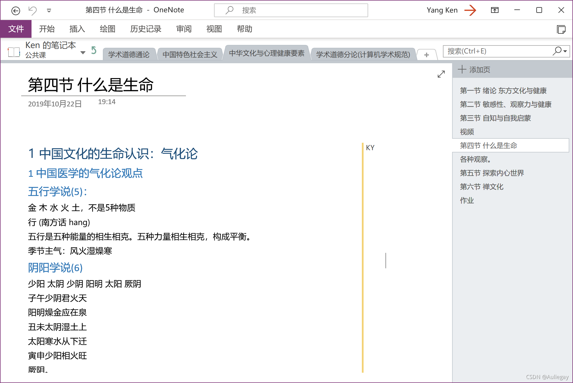Click the KY author initials marker
The height and width of the screenshot is (383, 573).
pos(370,148)
